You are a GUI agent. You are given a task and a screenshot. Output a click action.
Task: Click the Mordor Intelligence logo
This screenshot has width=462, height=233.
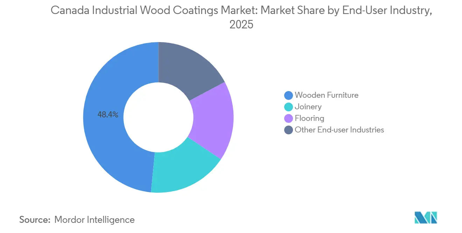(x=426, y=217)
